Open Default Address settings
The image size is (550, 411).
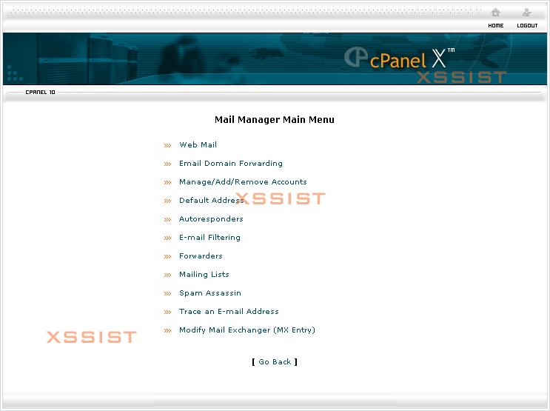211,200
